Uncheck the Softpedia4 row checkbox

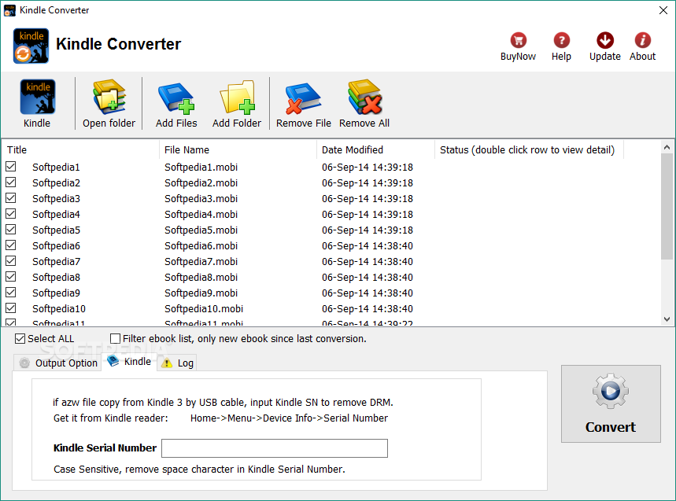[11, 214]
